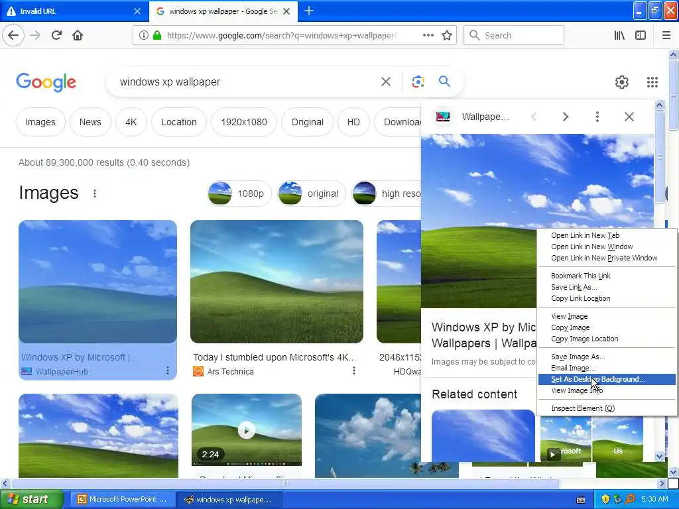679x509 pixels.
Task: Open Windows XP by Microsoft result link
Action: pos(80,357)
